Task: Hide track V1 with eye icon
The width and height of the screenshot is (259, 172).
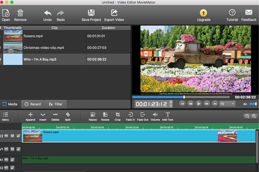Action: coord(12,149)
